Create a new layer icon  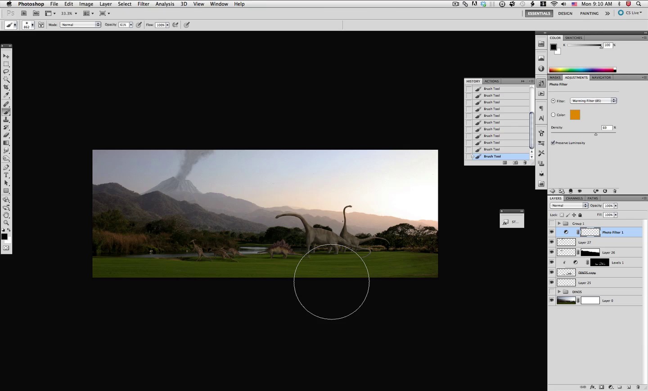(629, 387)
